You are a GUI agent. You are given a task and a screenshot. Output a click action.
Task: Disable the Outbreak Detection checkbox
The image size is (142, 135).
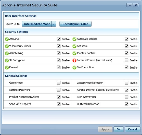126,104
